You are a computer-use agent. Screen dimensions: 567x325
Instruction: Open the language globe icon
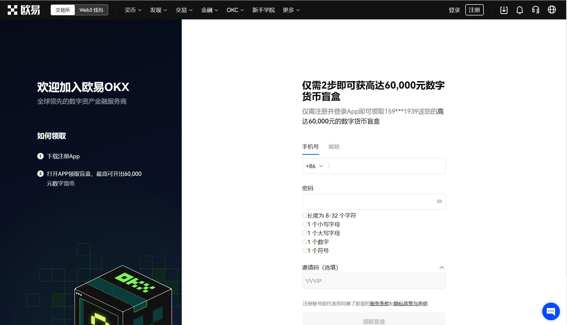coord(552,10)
